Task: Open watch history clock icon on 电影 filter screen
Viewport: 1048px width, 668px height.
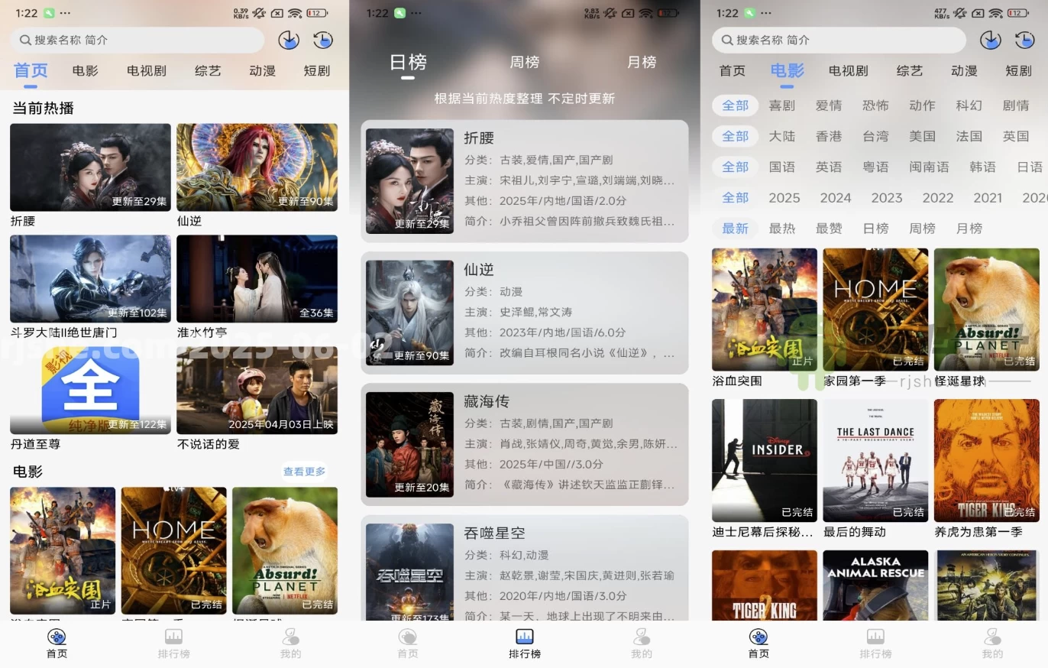Action: coord(1024,40)
